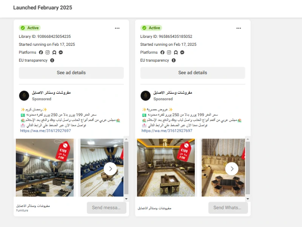Select the Facebook platform icon on first ad

[41, 53]
